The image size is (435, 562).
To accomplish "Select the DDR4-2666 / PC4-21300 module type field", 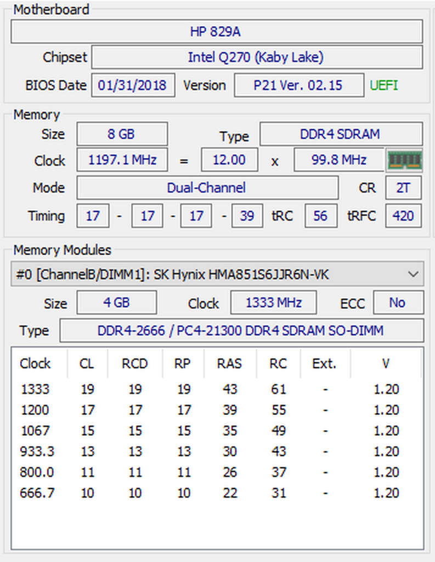I will 240,330.
